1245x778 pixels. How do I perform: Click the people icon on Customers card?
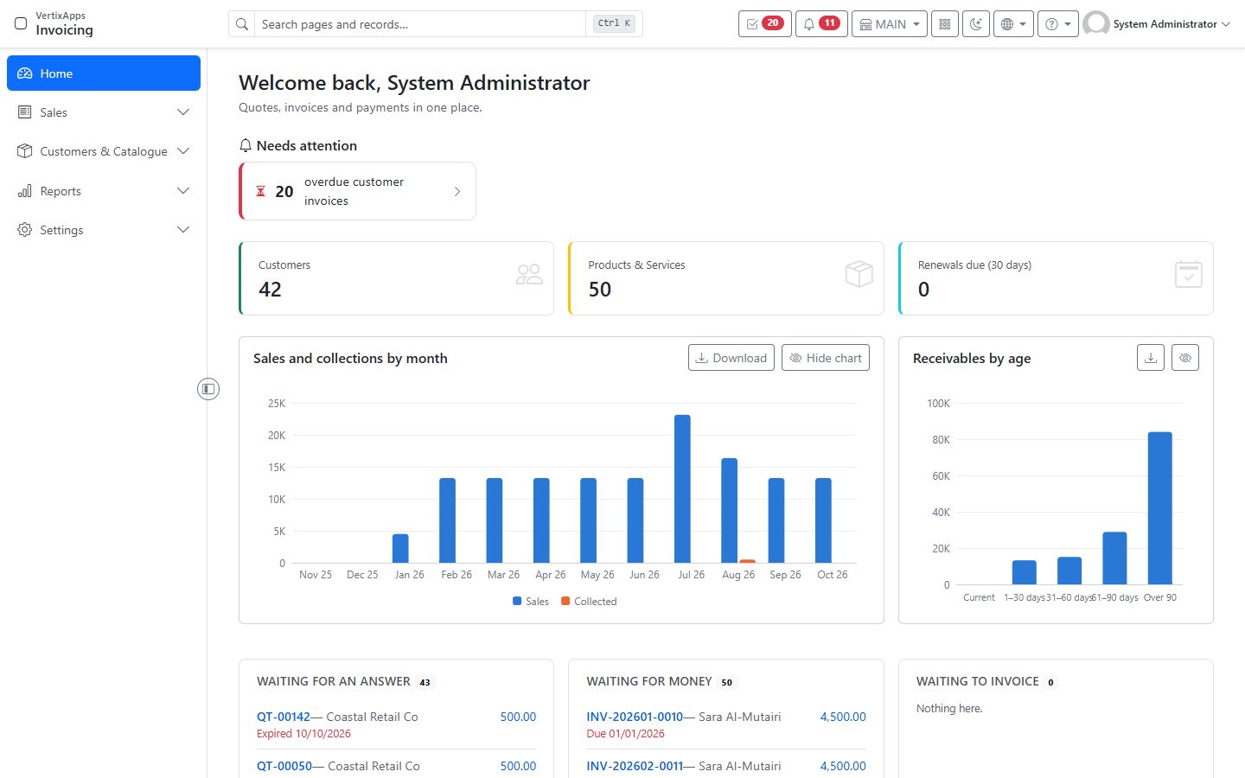pyautogui.click(x=529, y=275)
